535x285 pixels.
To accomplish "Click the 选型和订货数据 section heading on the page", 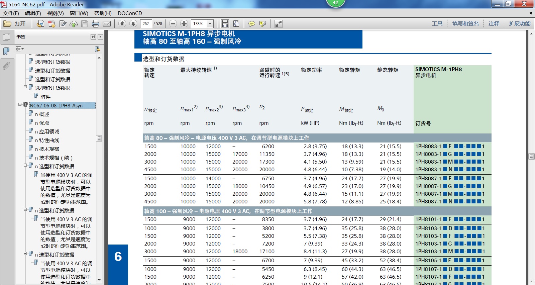I will point(164,59).
